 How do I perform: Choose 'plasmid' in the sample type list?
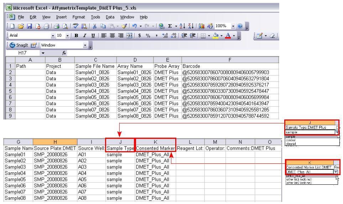point(291,144)
